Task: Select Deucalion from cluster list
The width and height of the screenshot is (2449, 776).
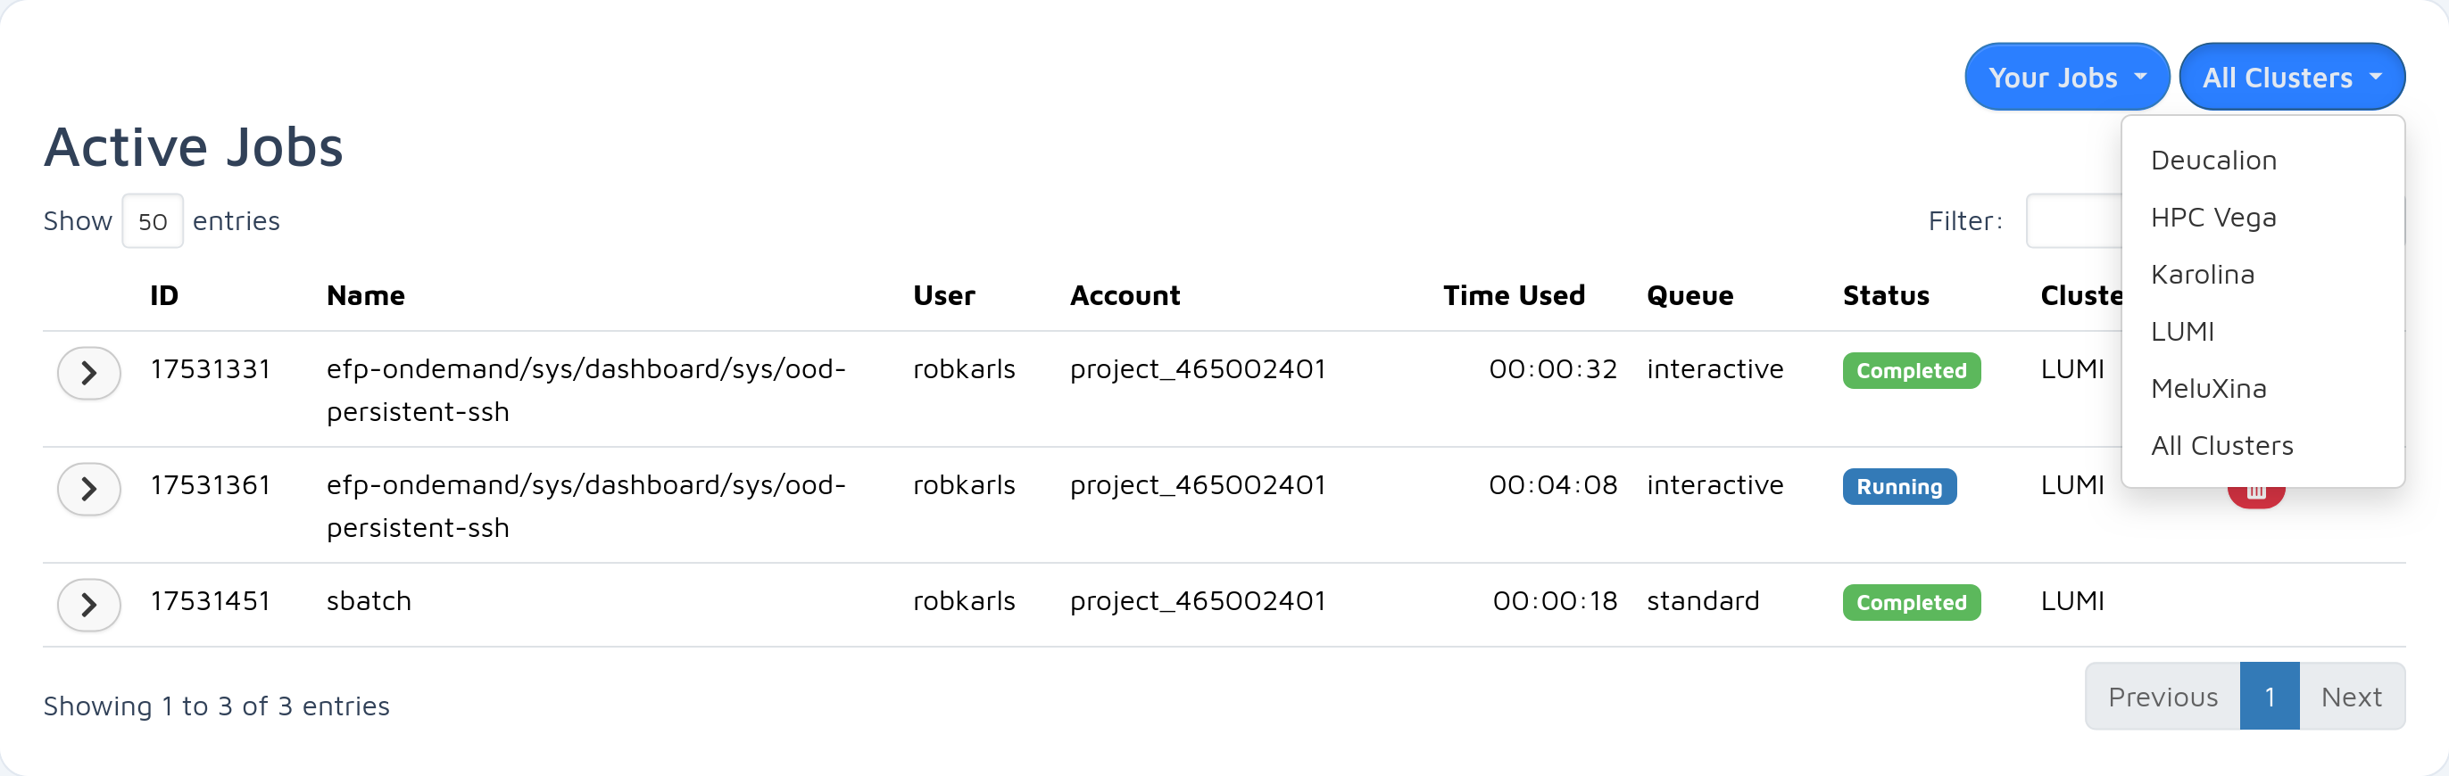Action: 2213,161
